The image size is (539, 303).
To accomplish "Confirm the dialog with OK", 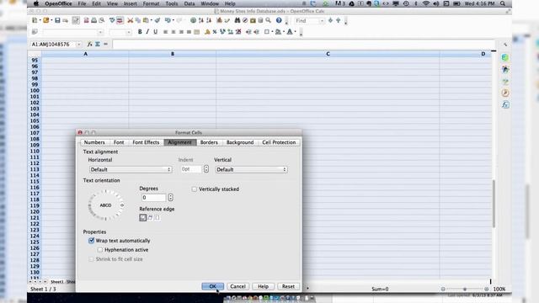I will click(x=213, y=286).
